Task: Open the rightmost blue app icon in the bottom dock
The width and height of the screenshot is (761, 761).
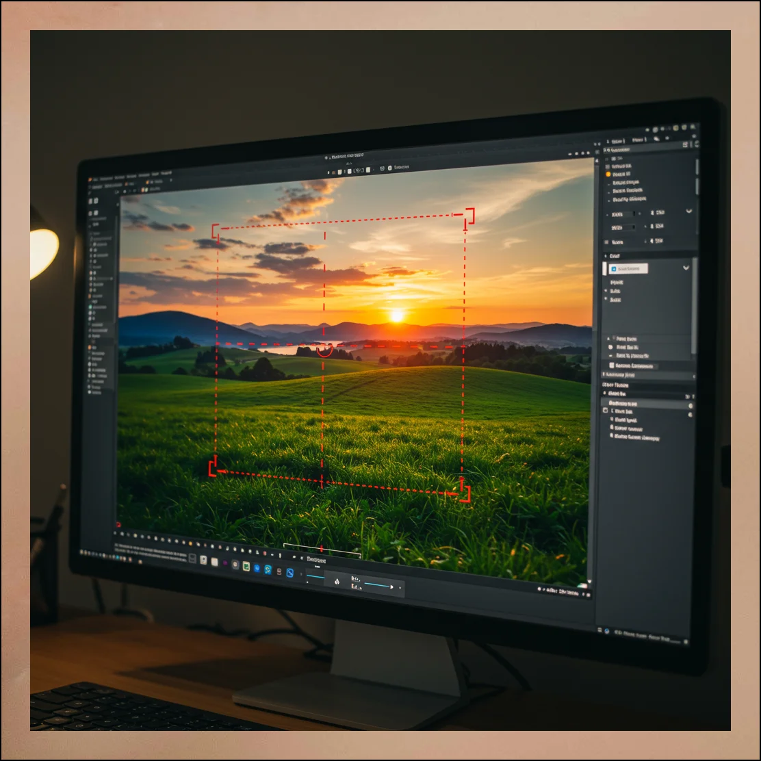Action: tap(289, 573)
